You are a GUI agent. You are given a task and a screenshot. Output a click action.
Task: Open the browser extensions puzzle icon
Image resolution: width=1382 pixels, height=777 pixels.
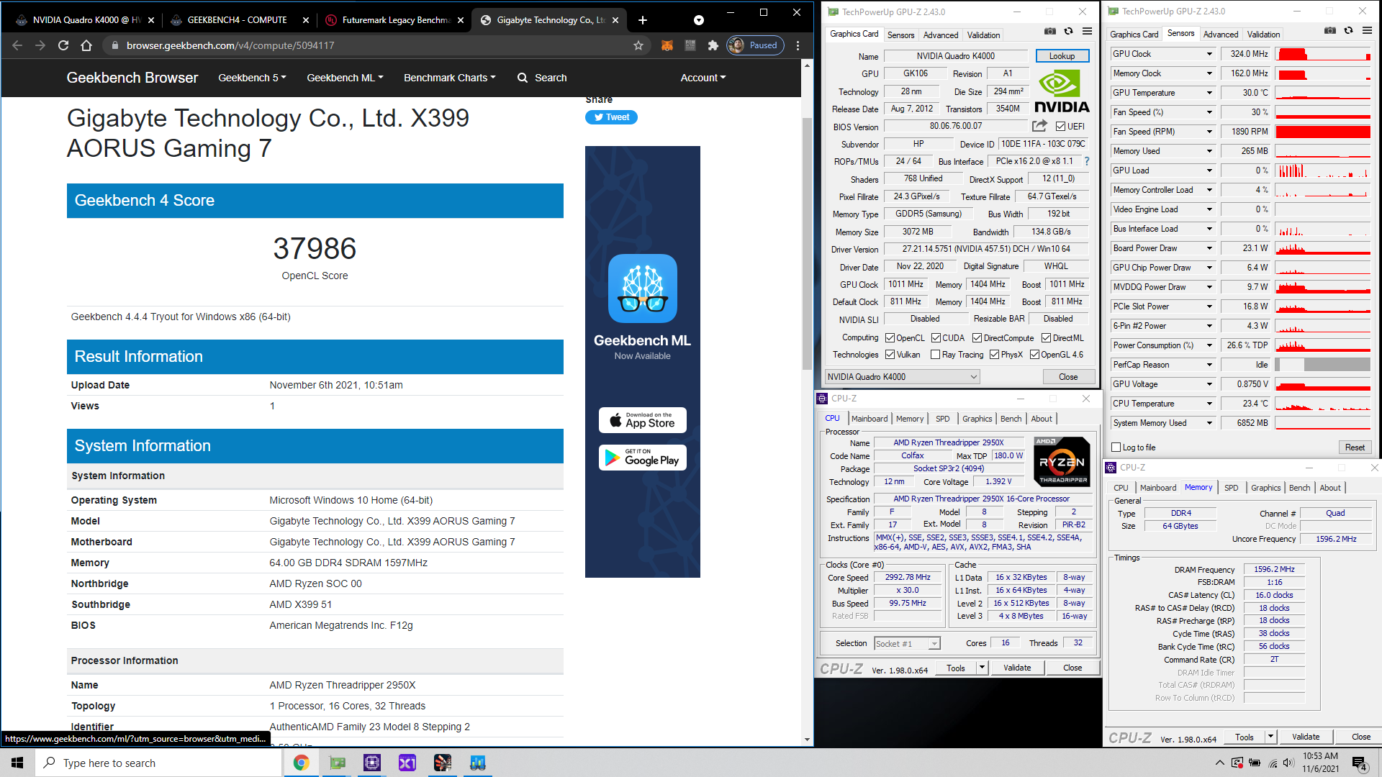pyautogui.click(x=713, y=45)
